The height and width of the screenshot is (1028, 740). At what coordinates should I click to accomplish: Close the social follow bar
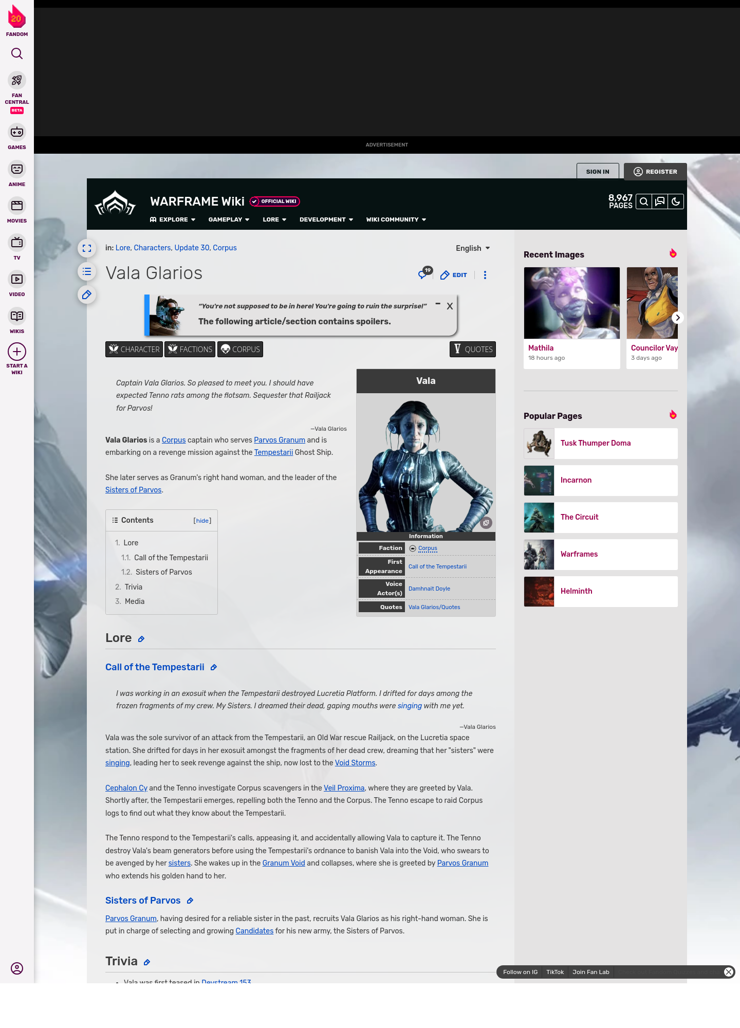[728, 971]
